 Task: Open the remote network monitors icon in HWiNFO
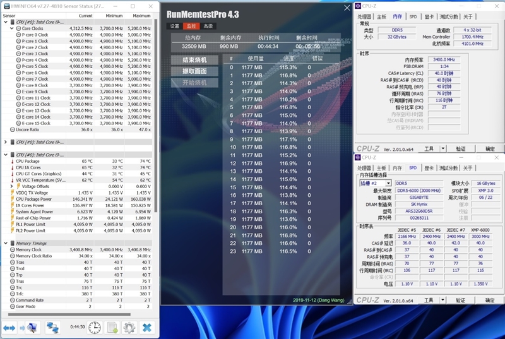(x=52, y=328)
